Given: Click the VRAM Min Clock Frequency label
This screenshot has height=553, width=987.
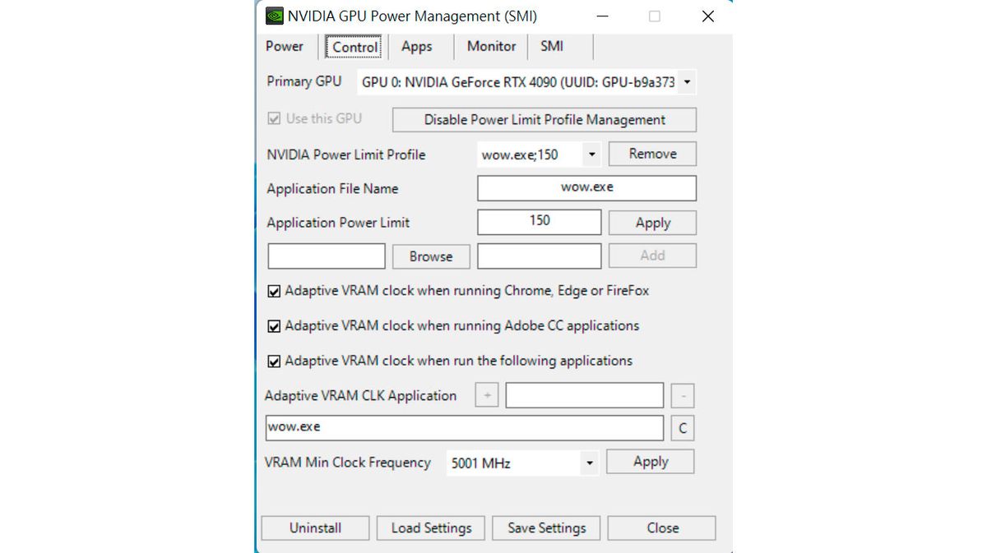Looking at the screenshot, I should (347, 463).
